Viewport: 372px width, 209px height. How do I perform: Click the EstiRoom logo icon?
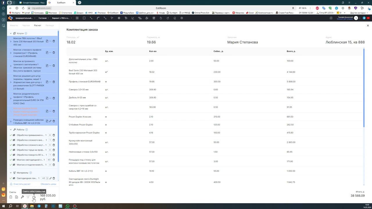(10, 18)
